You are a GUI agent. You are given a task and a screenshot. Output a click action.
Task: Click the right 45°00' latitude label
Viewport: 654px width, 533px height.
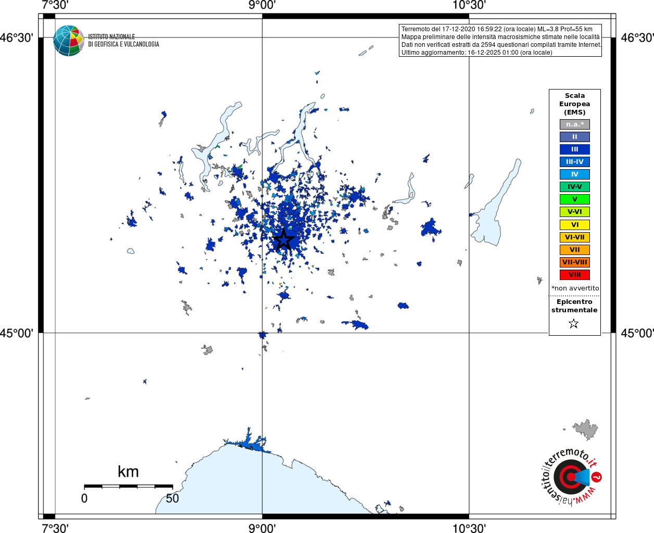click(637, 333)
